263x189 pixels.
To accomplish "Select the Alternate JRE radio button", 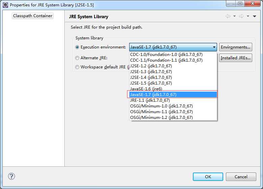I will tap(77, 58).
